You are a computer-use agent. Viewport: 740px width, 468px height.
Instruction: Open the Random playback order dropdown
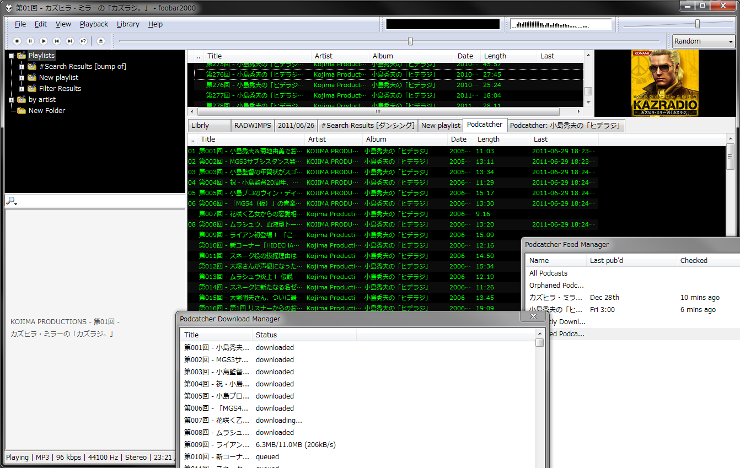pyautogui.click(x=704, y=41)
